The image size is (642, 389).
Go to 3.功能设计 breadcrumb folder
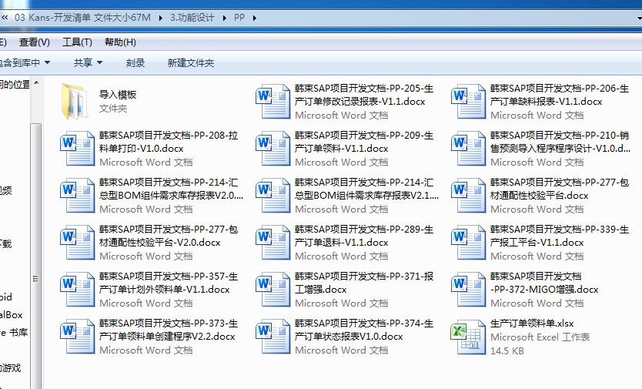tap(192, 18)
